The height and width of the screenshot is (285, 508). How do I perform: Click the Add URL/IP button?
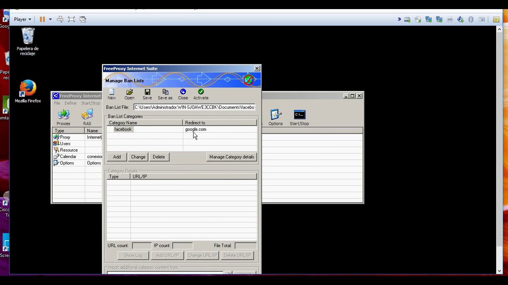pyautogui.click(x=167, y=255)
